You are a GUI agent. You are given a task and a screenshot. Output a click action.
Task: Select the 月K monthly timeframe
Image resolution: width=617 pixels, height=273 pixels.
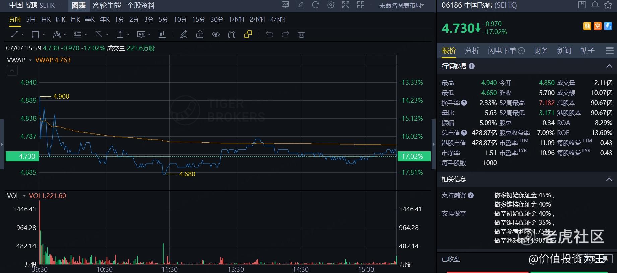pos(75,20)
